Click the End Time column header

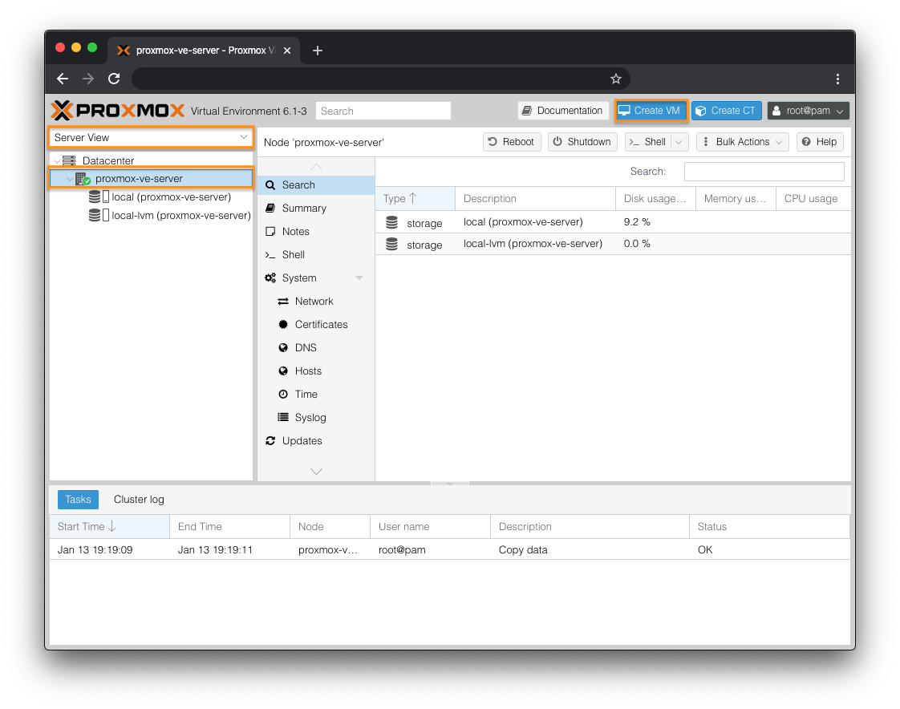click(229, 526)
